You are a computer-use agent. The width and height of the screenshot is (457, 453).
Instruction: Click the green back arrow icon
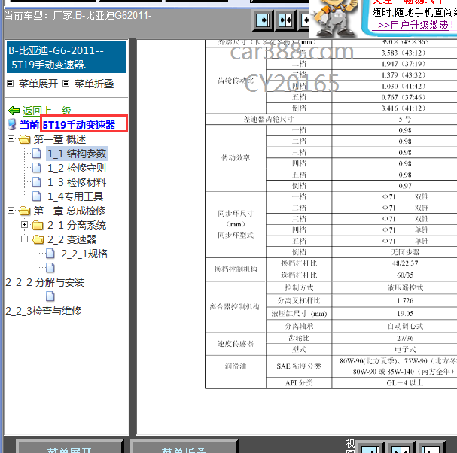point(14,111)
